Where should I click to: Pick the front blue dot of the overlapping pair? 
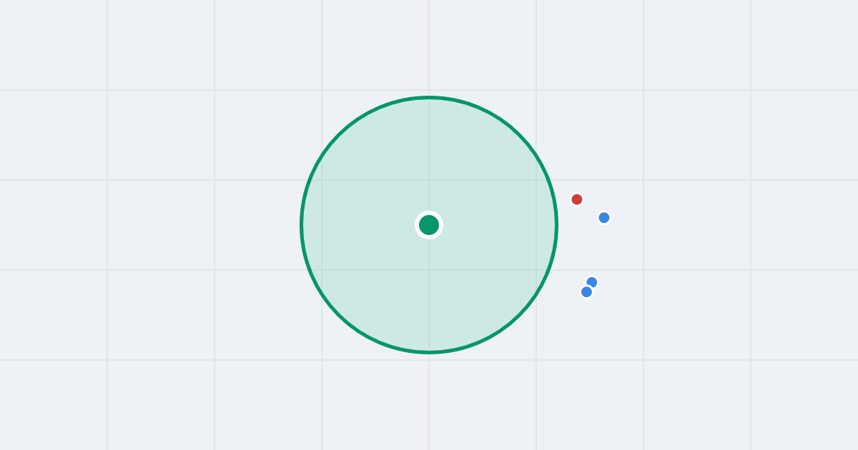click(x=587, y=291)
